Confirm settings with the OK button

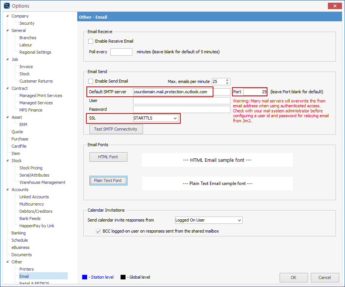(294, 277)
